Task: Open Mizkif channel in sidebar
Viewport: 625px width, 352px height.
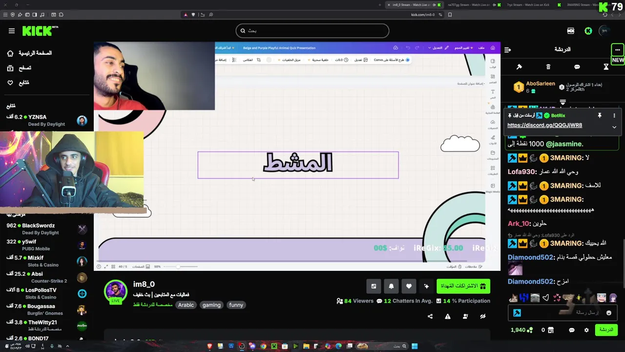Action: (47, 261)
